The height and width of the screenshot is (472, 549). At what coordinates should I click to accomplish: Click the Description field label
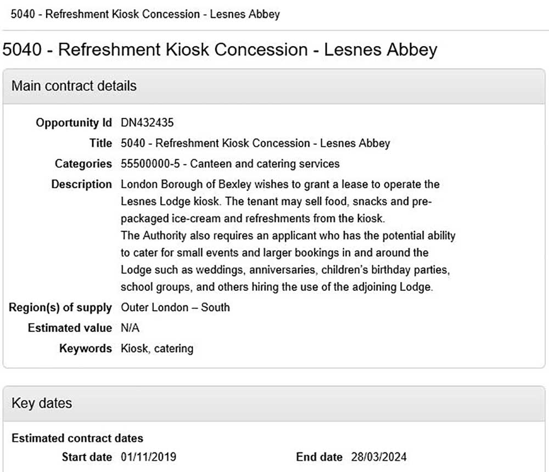pos(82,184)
